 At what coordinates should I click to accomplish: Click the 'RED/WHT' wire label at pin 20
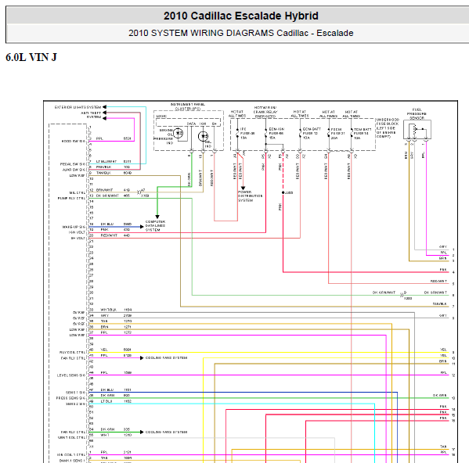click(x=109, y=235)
